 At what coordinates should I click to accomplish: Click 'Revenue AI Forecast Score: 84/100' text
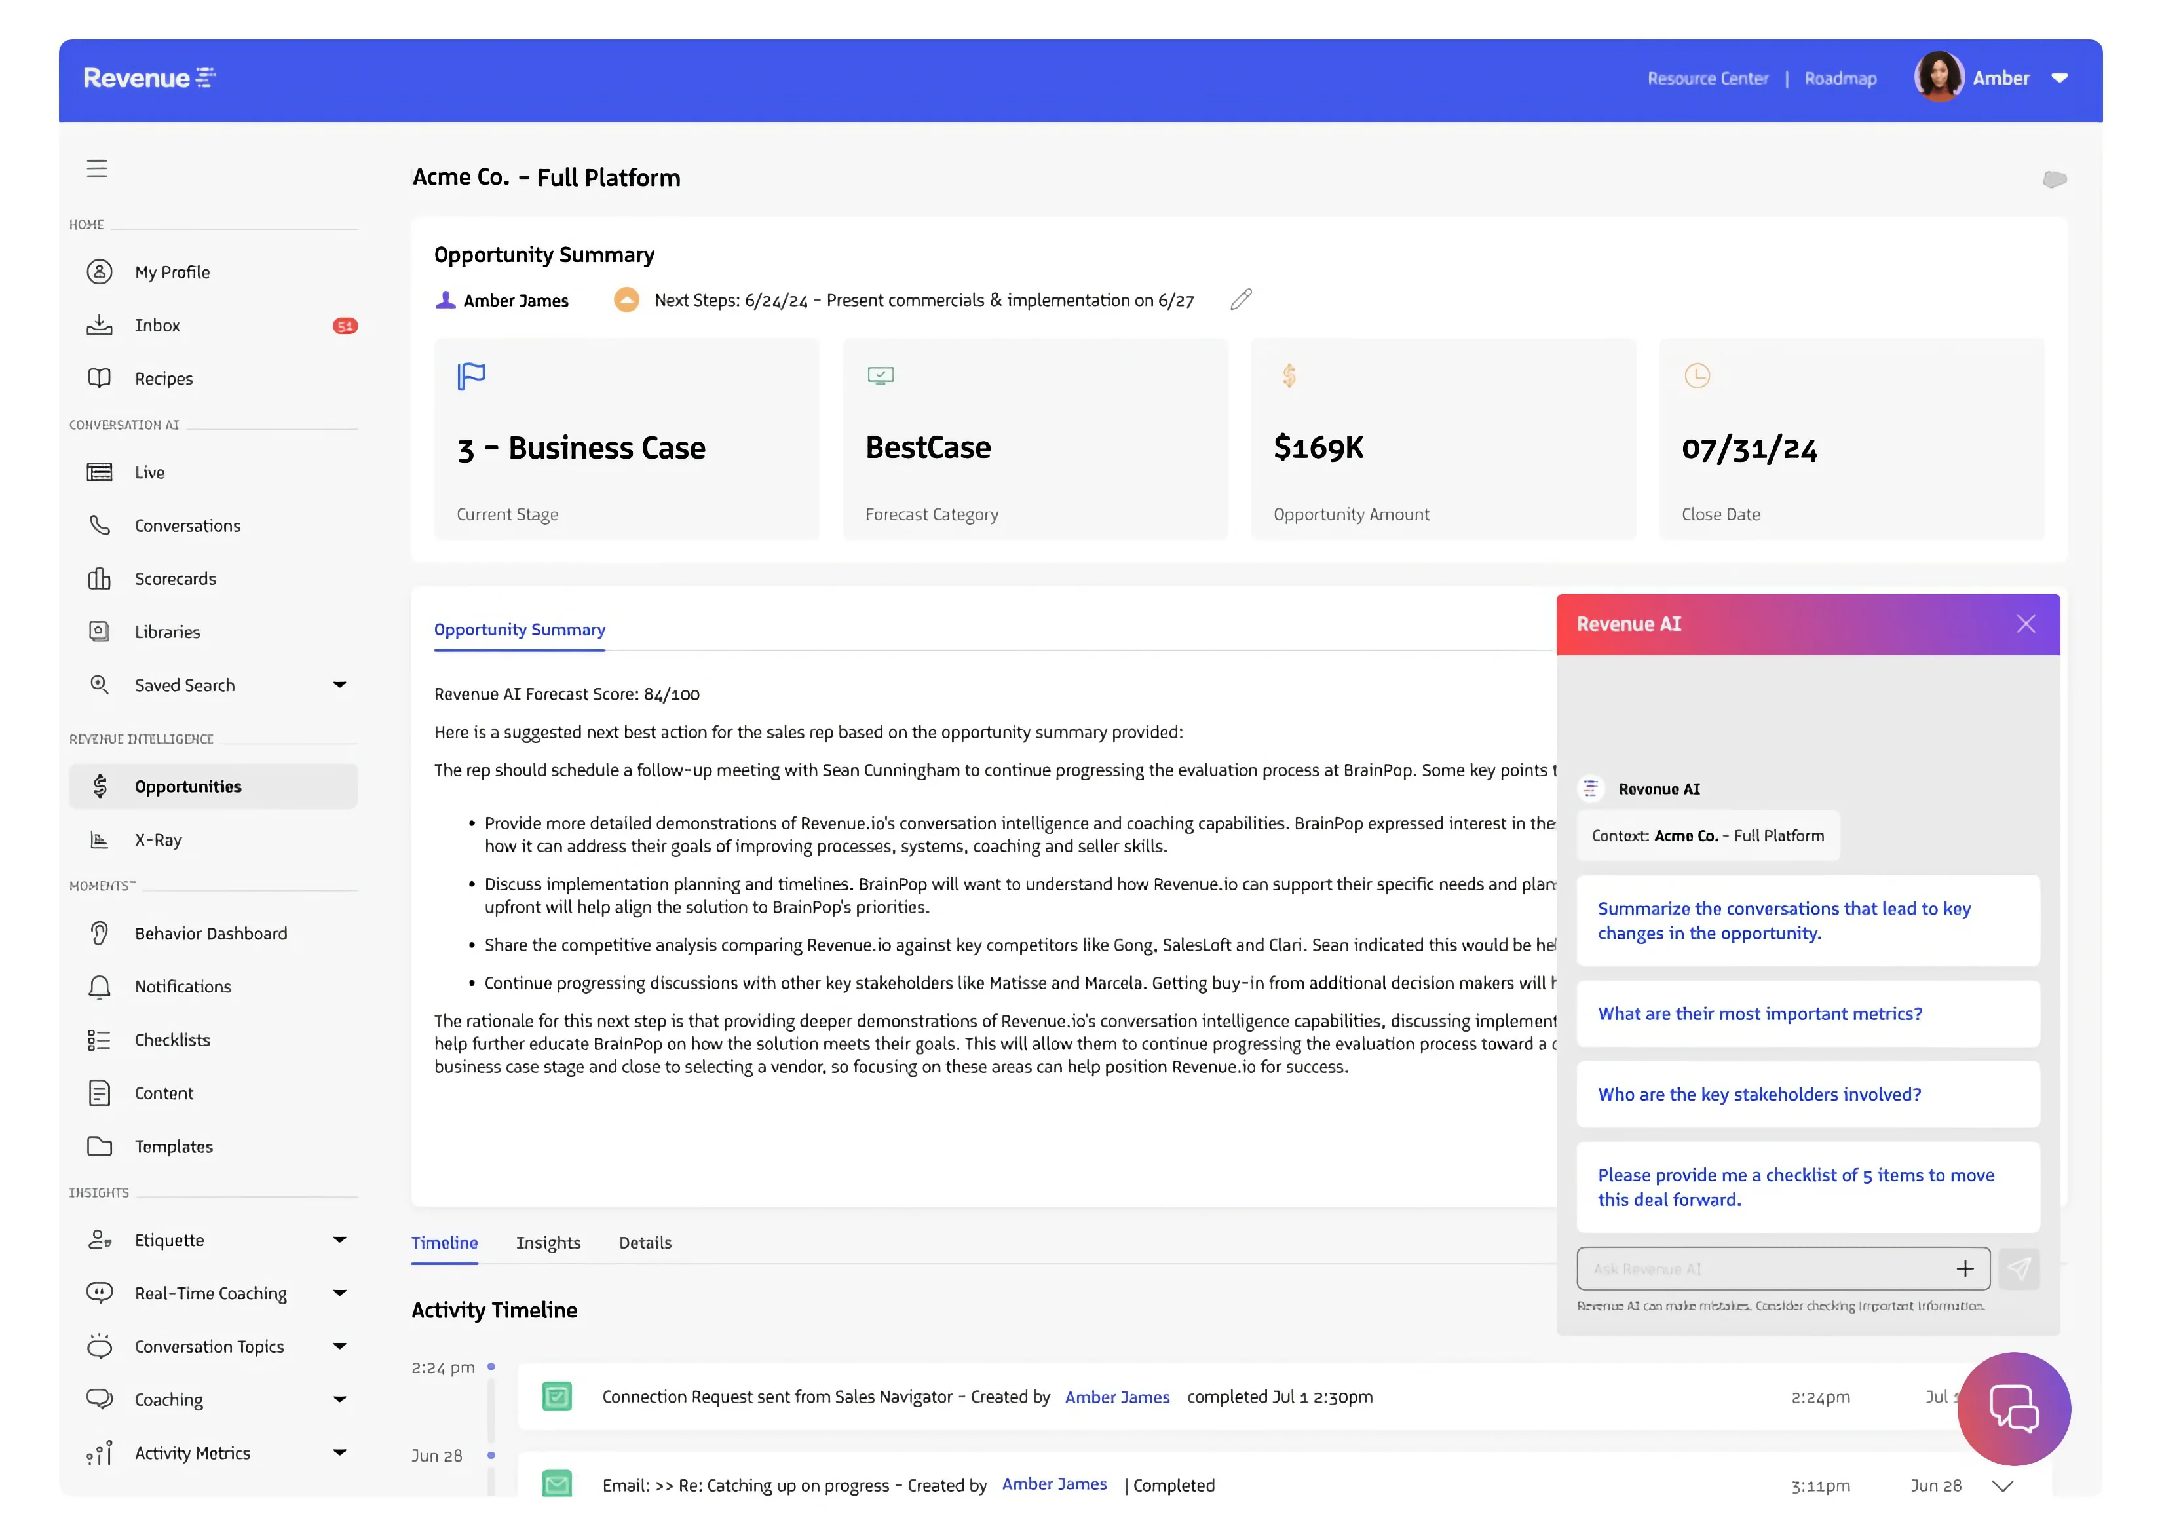click(x=567, y=695)
